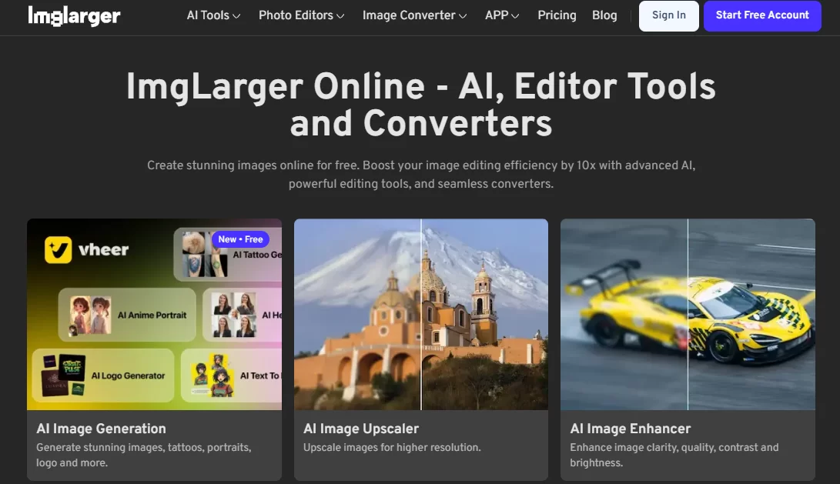Click the ImgLarger logo
The width and height of the screenshot is (840, 484).
(74, 15)
